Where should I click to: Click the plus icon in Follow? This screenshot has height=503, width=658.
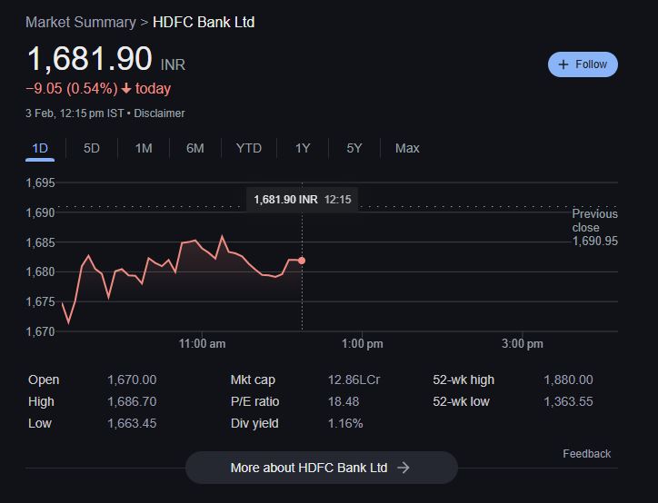pyautogui.click(x=563, y=64)
